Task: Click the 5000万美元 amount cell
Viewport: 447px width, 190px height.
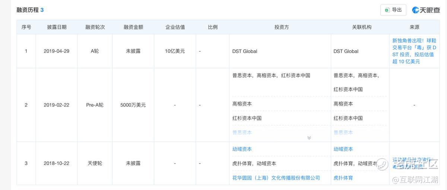Action: coord(133,105)
